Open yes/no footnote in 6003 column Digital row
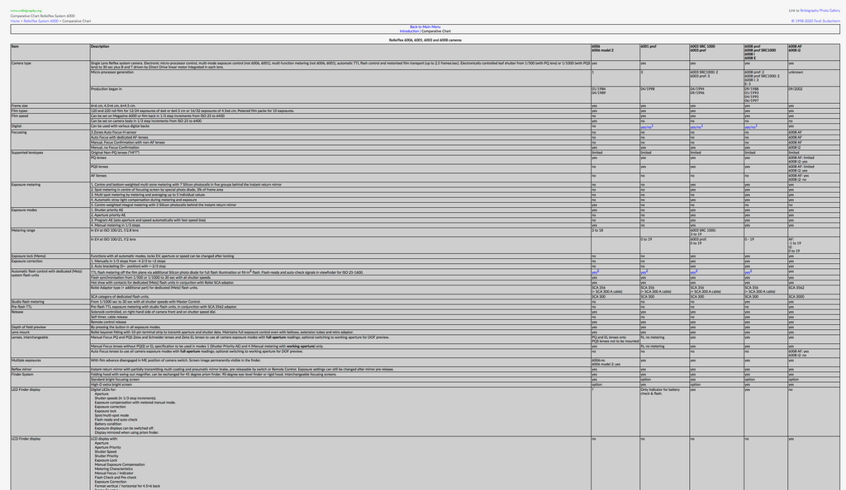The height and width of the screenshot is (490, 846). tap(696, 127)
